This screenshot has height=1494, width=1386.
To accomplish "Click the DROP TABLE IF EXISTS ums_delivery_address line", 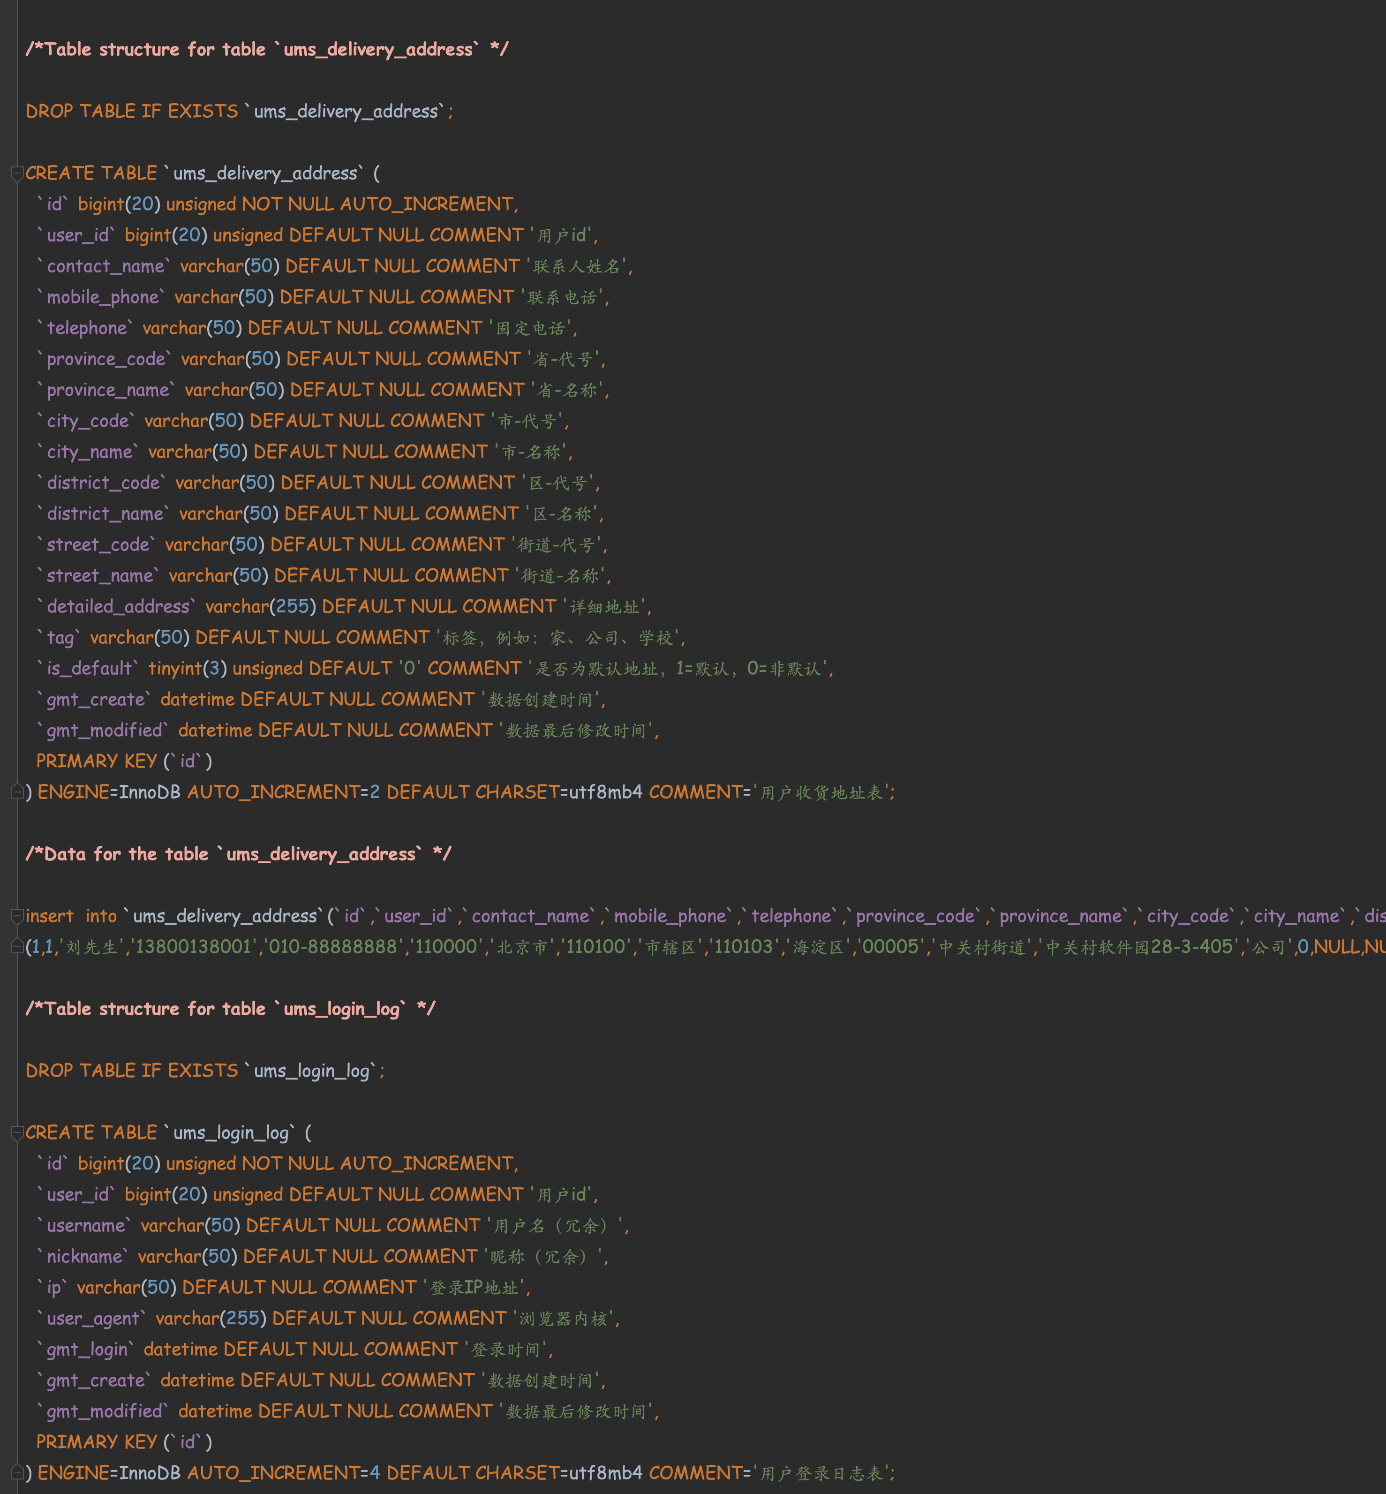I will coord(239,111).
